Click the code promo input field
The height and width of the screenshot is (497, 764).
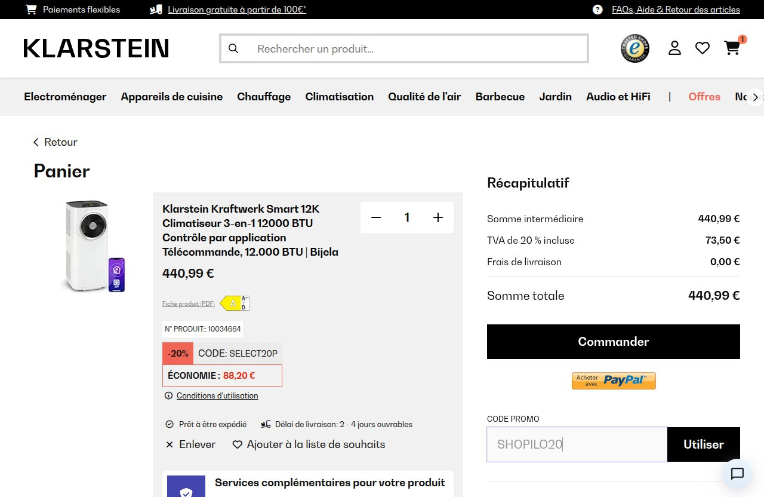coord(577,444)
